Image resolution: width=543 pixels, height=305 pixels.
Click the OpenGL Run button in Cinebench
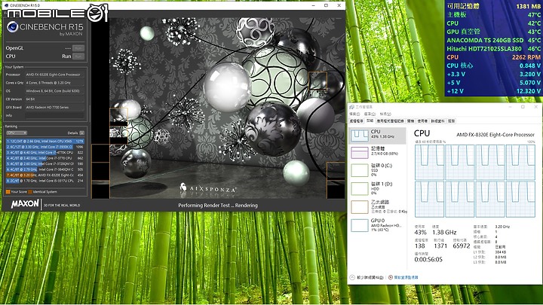pyautogui.click(x=78, y=48)
